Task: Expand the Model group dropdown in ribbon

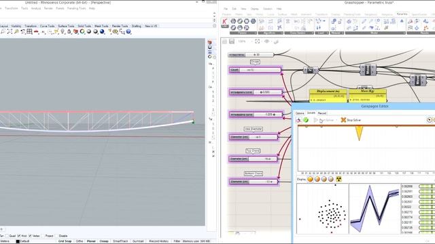Action: pos(404,33)
